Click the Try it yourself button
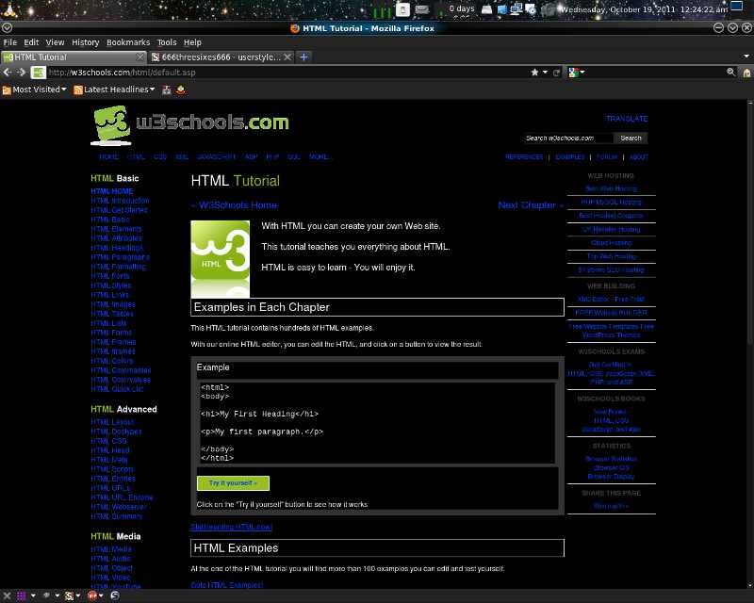 [233, 482]
